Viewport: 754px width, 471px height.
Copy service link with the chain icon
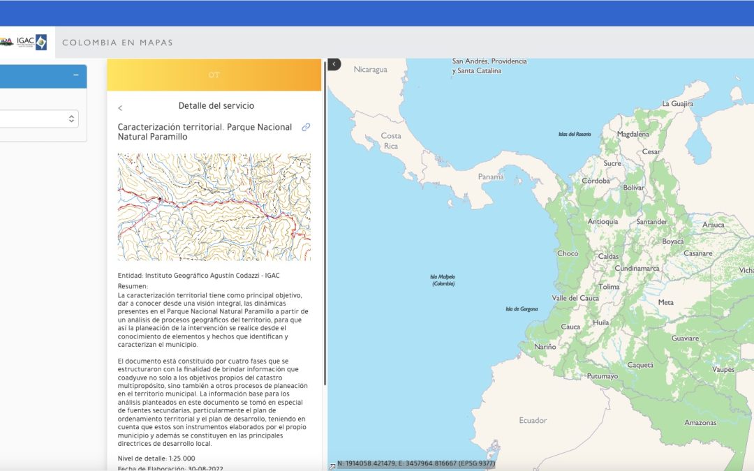coord(306,128)
